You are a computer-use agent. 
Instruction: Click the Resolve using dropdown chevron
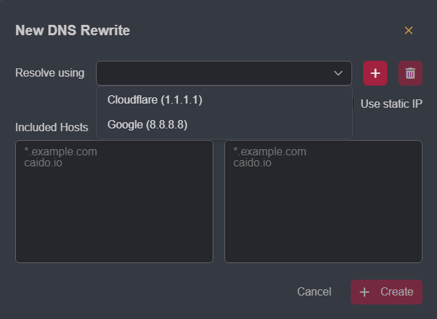[338, 73]
